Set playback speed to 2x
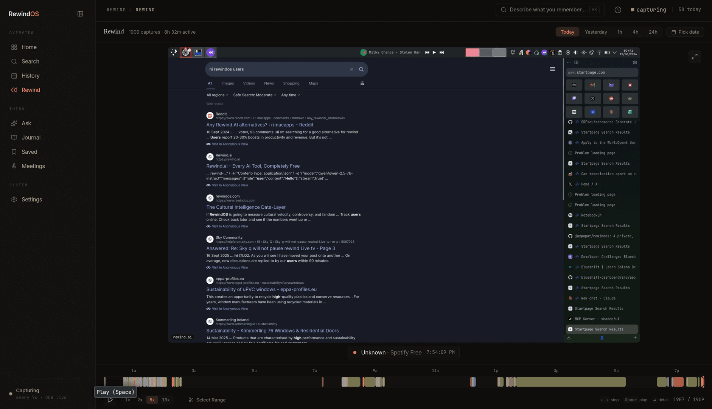 coord(140,400)
